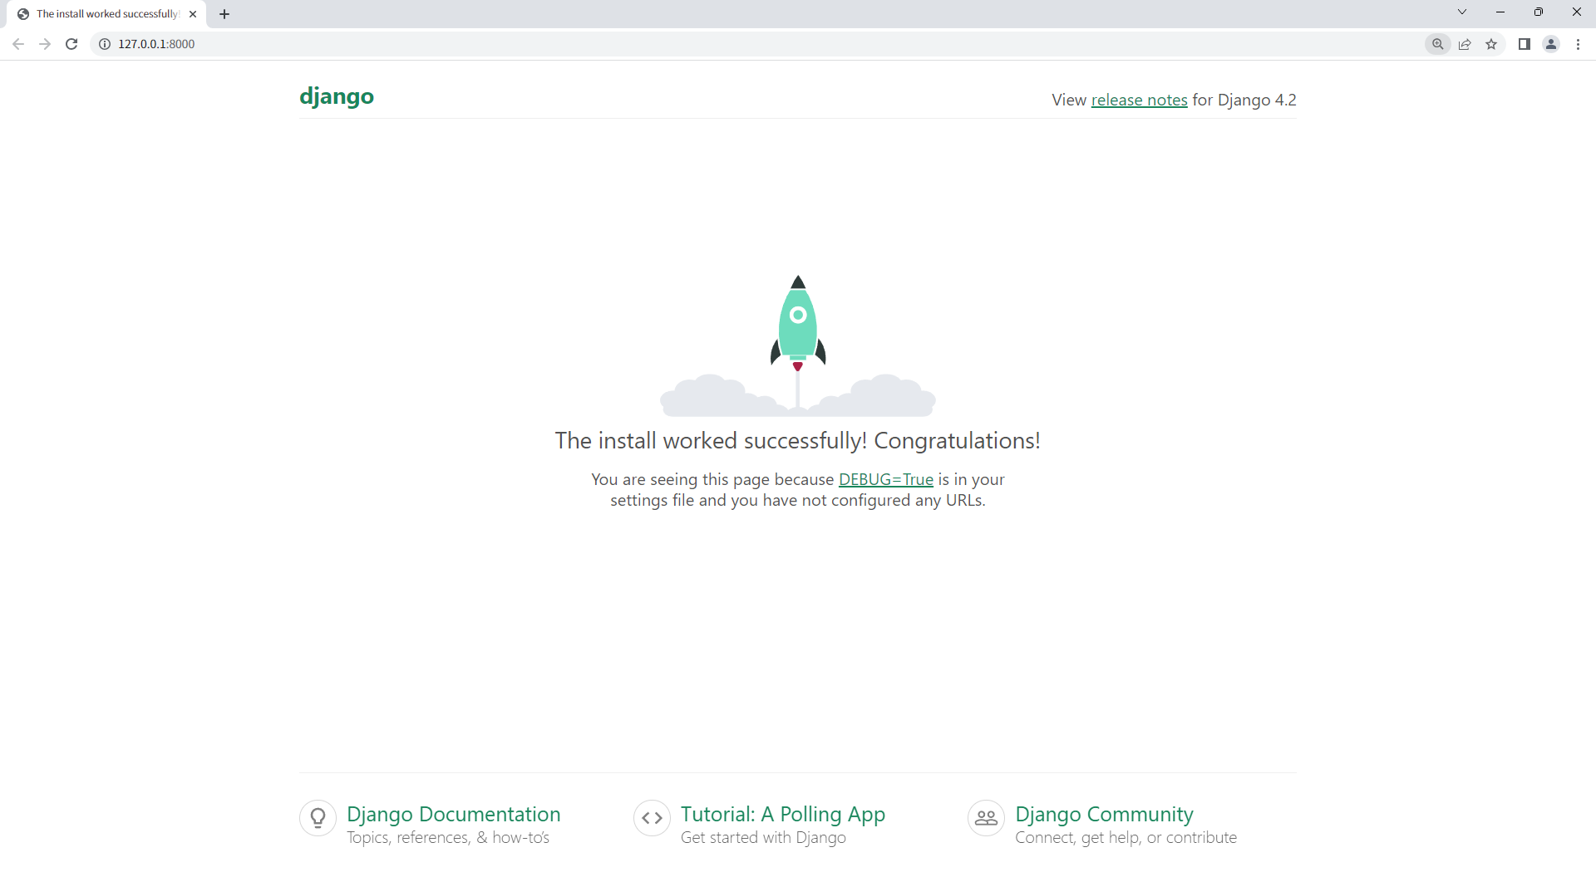The height and width of the screenshot is (872, 1596).
Task: Click the rocket launch illustration
Action: [x=798, y=345]
